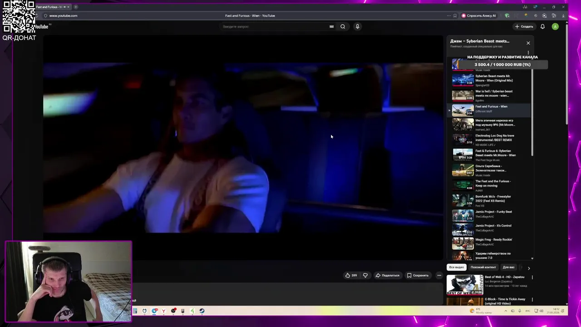Close the Fast and Furious browser tab

68,7
